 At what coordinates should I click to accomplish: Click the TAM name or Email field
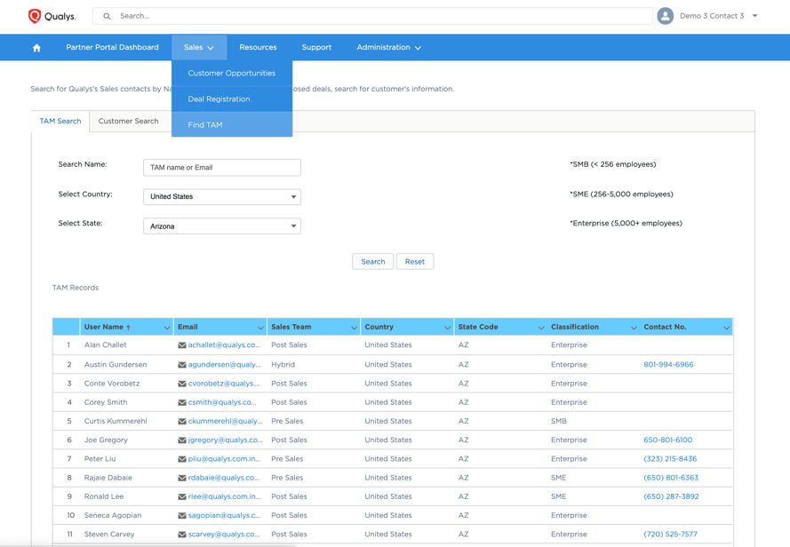[x=221, y=168]
